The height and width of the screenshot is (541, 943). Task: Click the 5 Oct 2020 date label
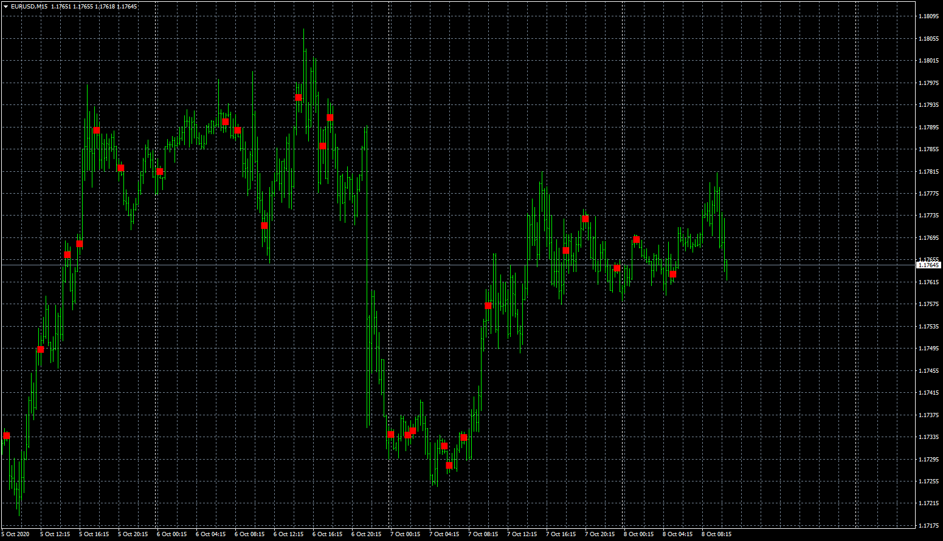[x=15, y=534]
